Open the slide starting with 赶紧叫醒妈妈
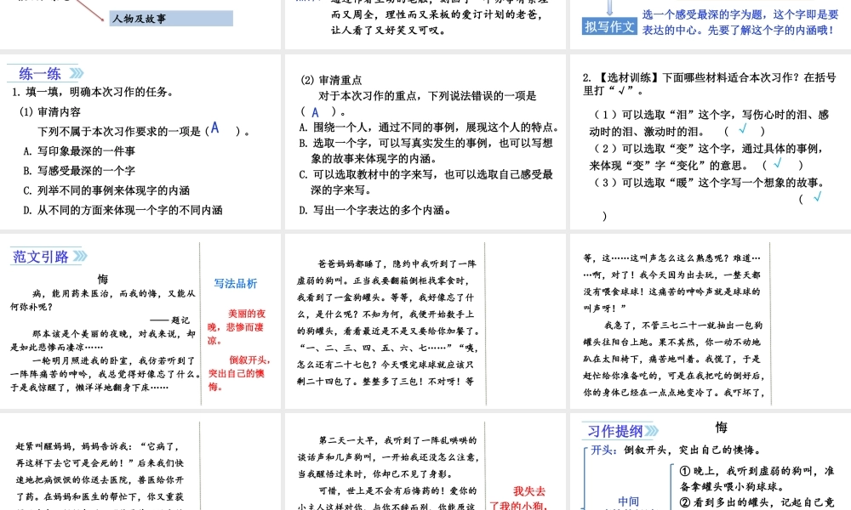851x510 pixels. pos(140,462)
